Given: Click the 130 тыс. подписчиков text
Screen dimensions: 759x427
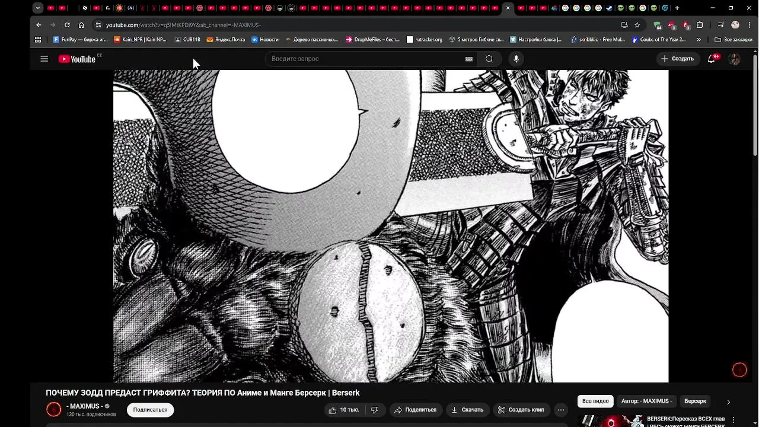Looking at the screenshot, I should 91,415.
